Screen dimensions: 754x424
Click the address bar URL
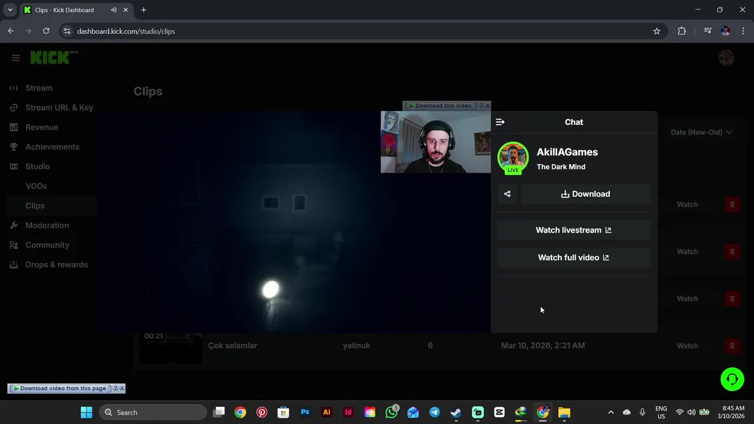tap(126, 31)
